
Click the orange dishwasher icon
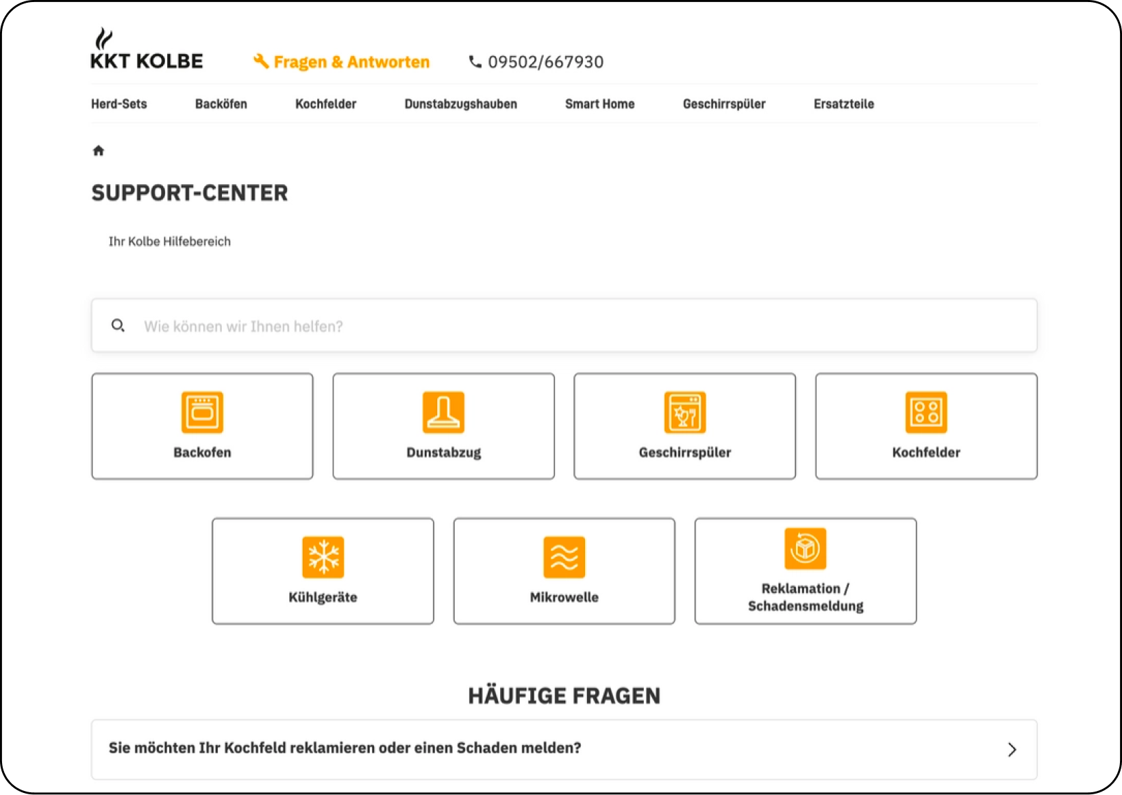pos(685,413)
